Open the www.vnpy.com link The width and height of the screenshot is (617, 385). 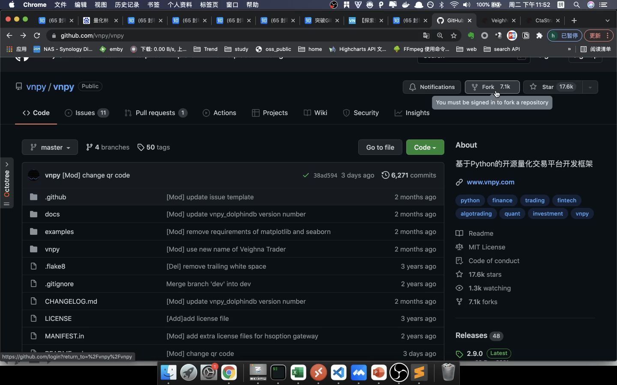point(491,182)
